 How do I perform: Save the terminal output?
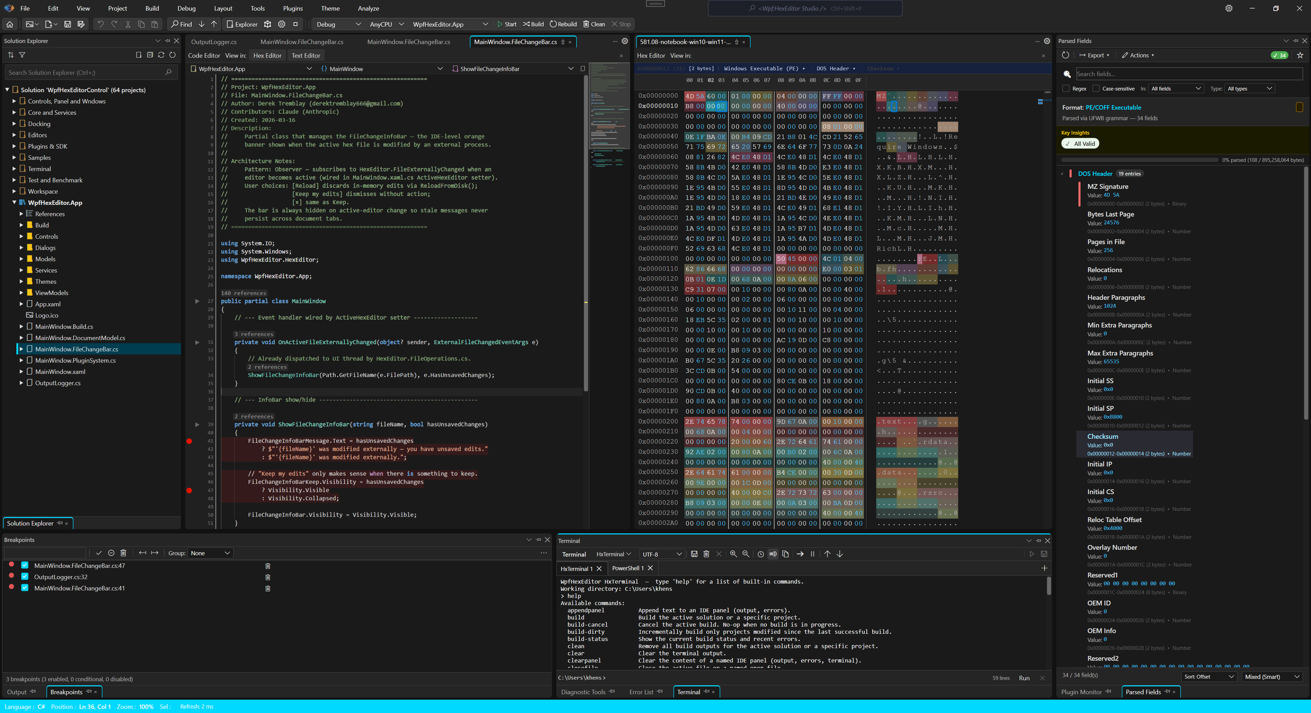(x=694, y=554)
